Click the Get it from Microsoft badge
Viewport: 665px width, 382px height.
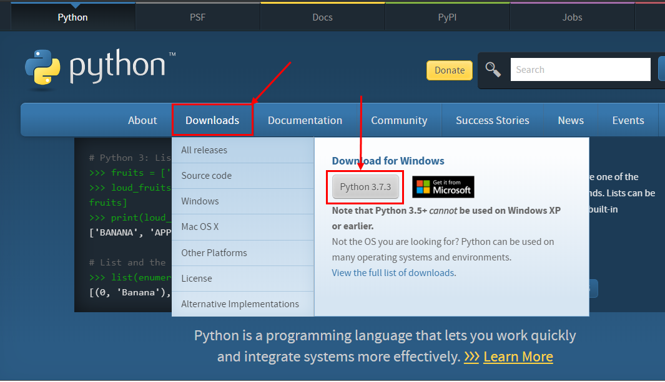click(443, 187)
